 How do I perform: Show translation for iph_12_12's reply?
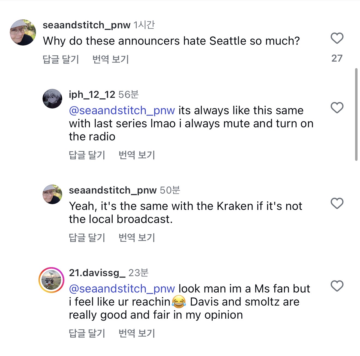tap(137, 155)
